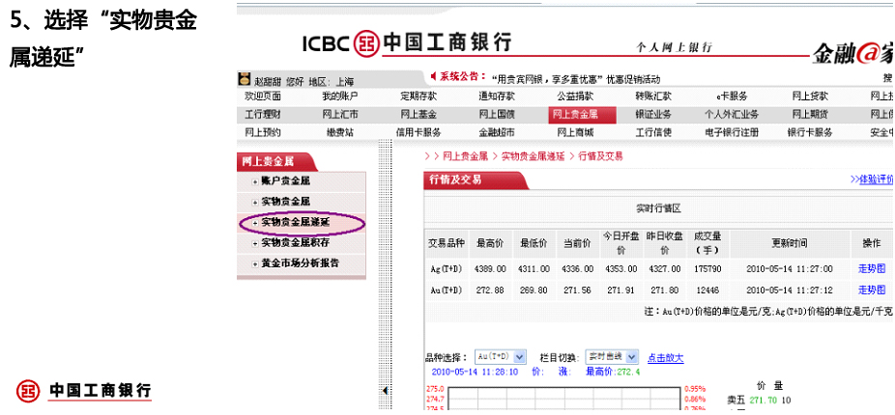Click update time 2010-05-14 11:27:00

coord(790,268)
